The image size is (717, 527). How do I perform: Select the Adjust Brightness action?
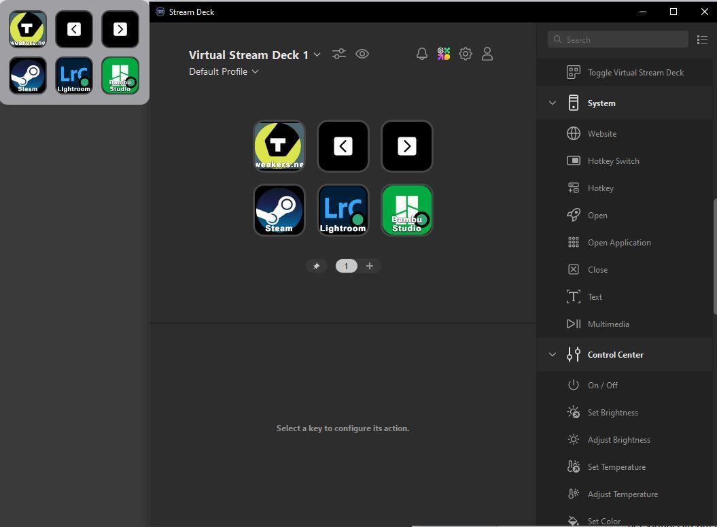pyautogui.click(x=625, y=440)
